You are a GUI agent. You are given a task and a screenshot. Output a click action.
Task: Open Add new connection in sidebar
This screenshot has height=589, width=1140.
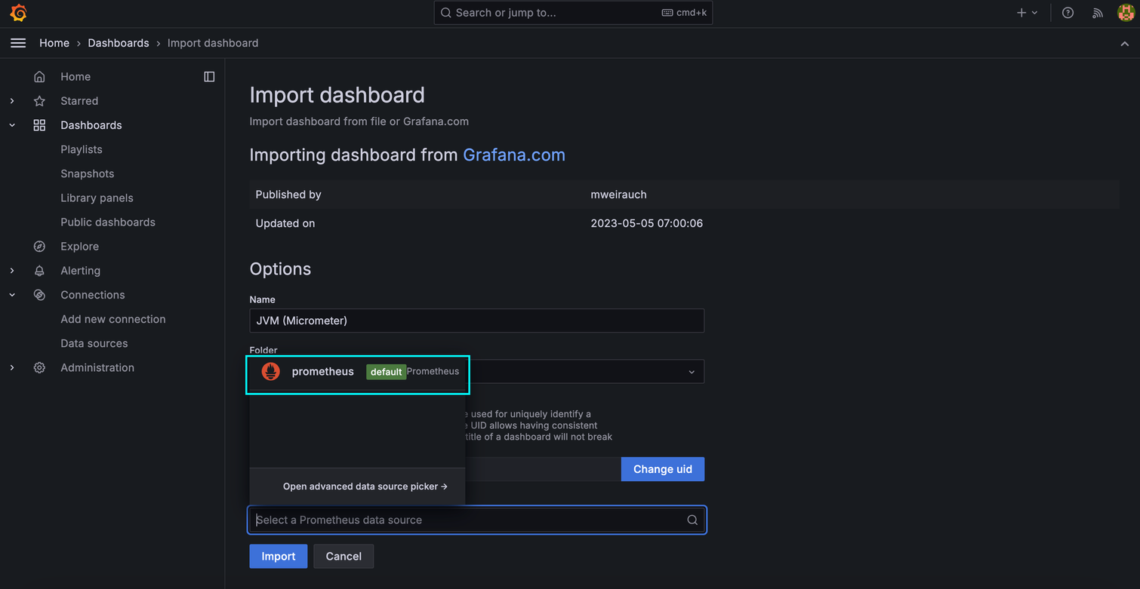click(x=113, y=319)
